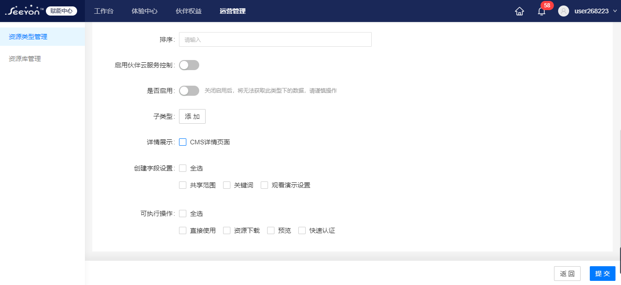Expand the user268223 dropdown arrow

click(615, 11)
